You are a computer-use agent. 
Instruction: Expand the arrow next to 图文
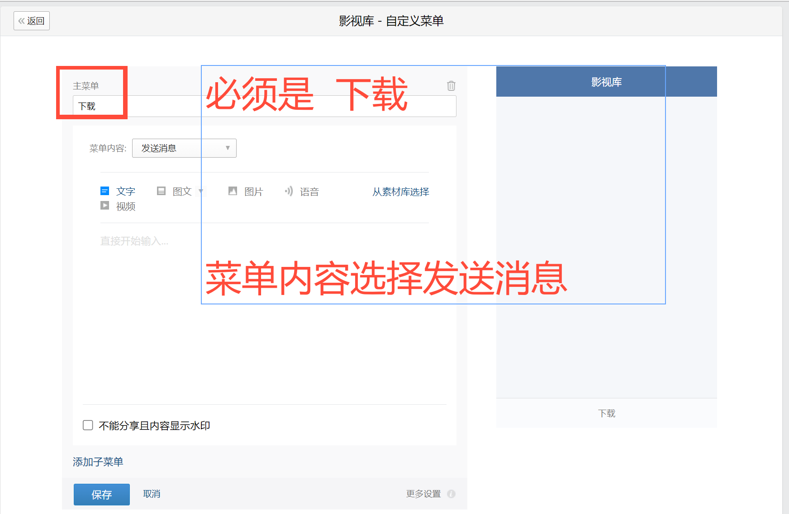coord(201,192)
